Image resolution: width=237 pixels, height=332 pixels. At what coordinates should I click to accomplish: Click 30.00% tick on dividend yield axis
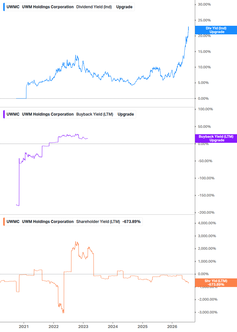coord(204,4)
